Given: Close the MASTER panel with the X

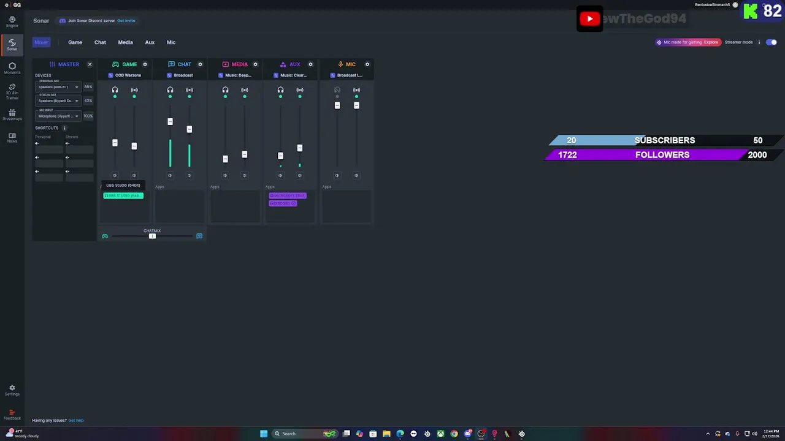Looking at the screenshot, I should pos(90,64).
